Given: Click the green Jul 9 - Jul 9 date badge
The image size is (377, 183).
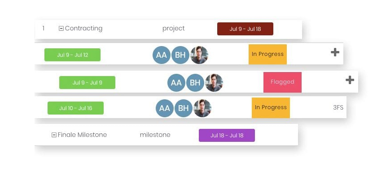Looking at the screenshot, I should point(87,82).
